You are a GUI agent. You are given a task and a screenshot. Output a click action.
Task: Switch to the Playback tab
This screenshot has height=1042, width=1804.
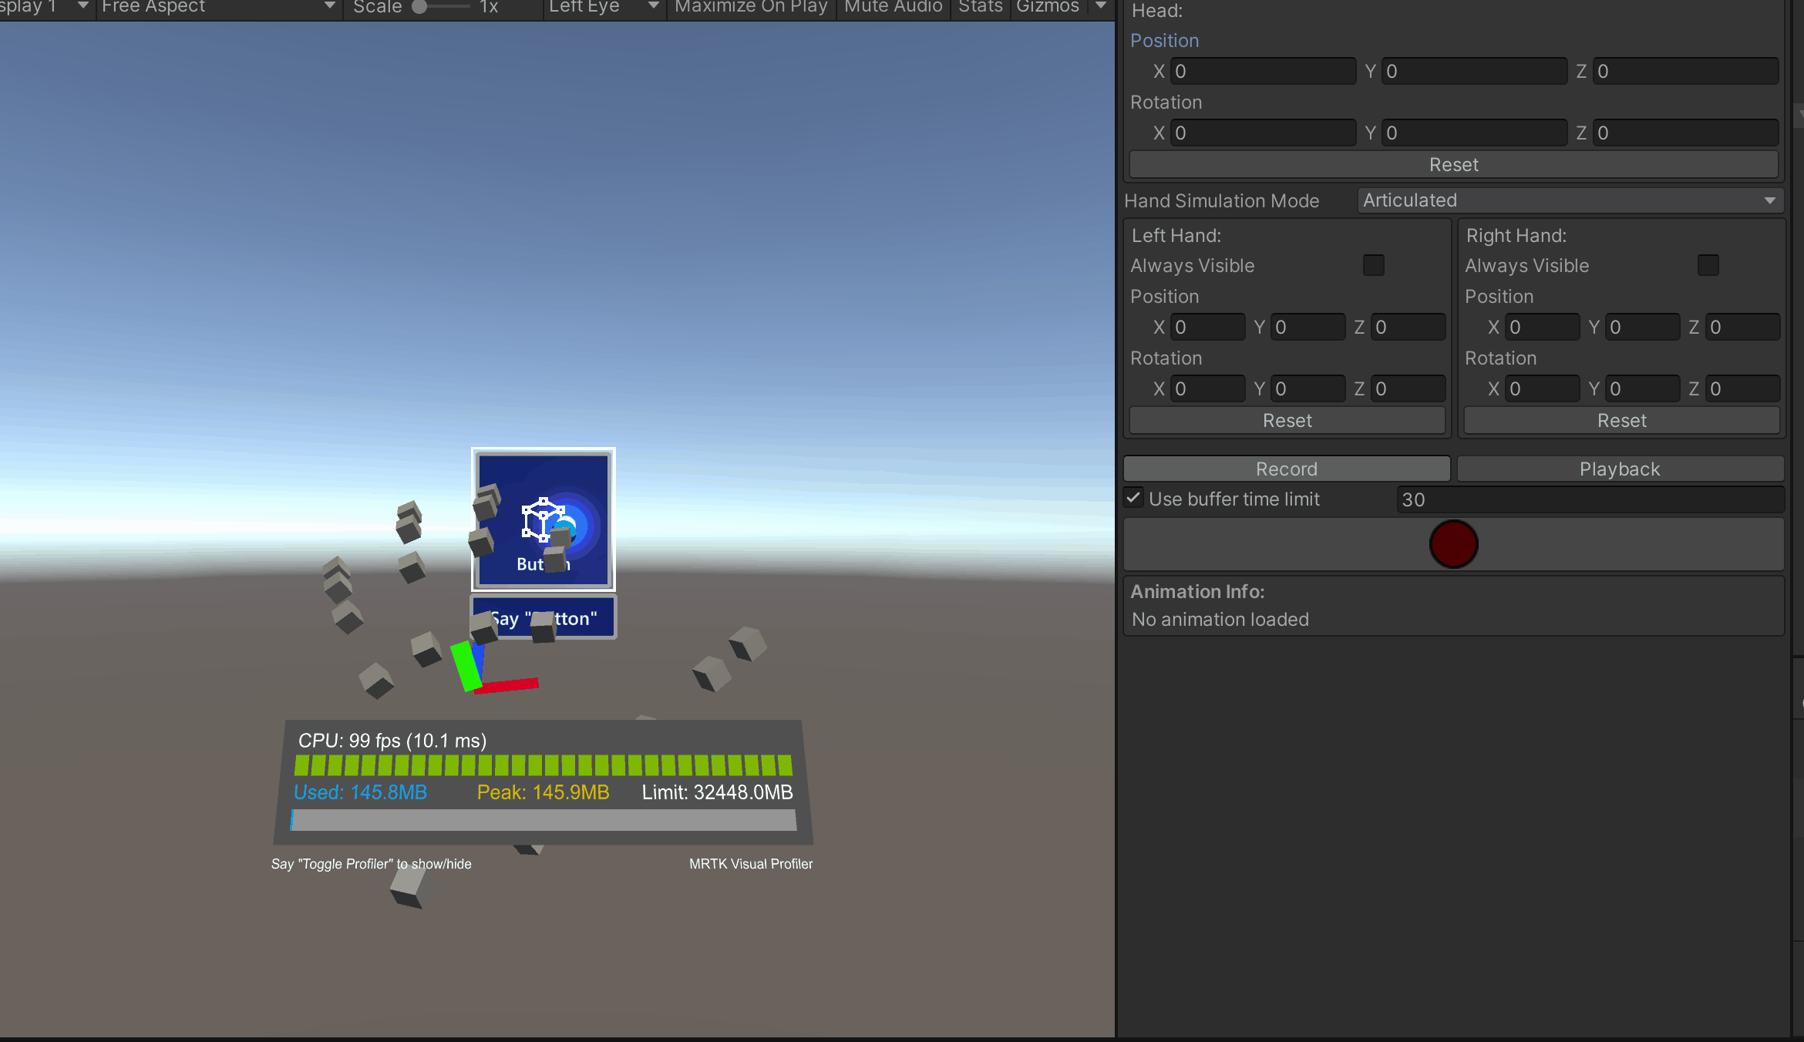(1620, 469)
